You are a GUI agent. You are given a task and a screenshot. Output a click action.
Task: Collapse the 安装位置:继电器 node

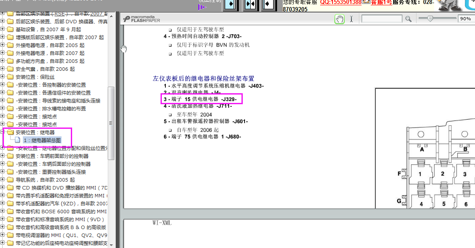pos(3,132)
